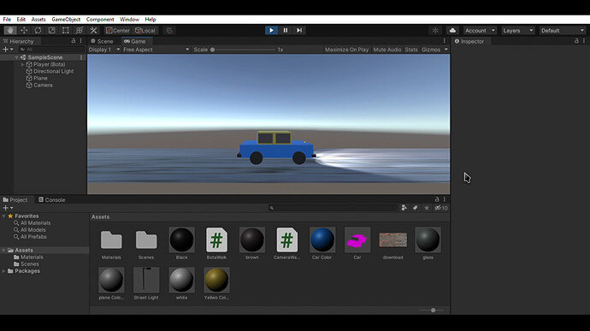Open Display 1 dropdown
590x331 pixels.
(104, 50)
